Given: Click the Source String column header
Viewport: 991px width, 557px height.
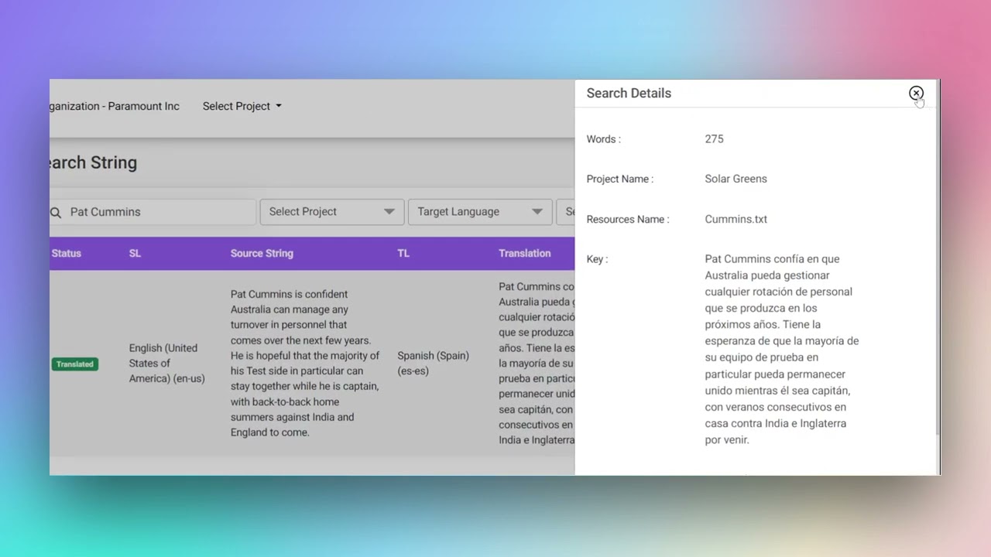Looking at the screenshot, I should point(262,253).
